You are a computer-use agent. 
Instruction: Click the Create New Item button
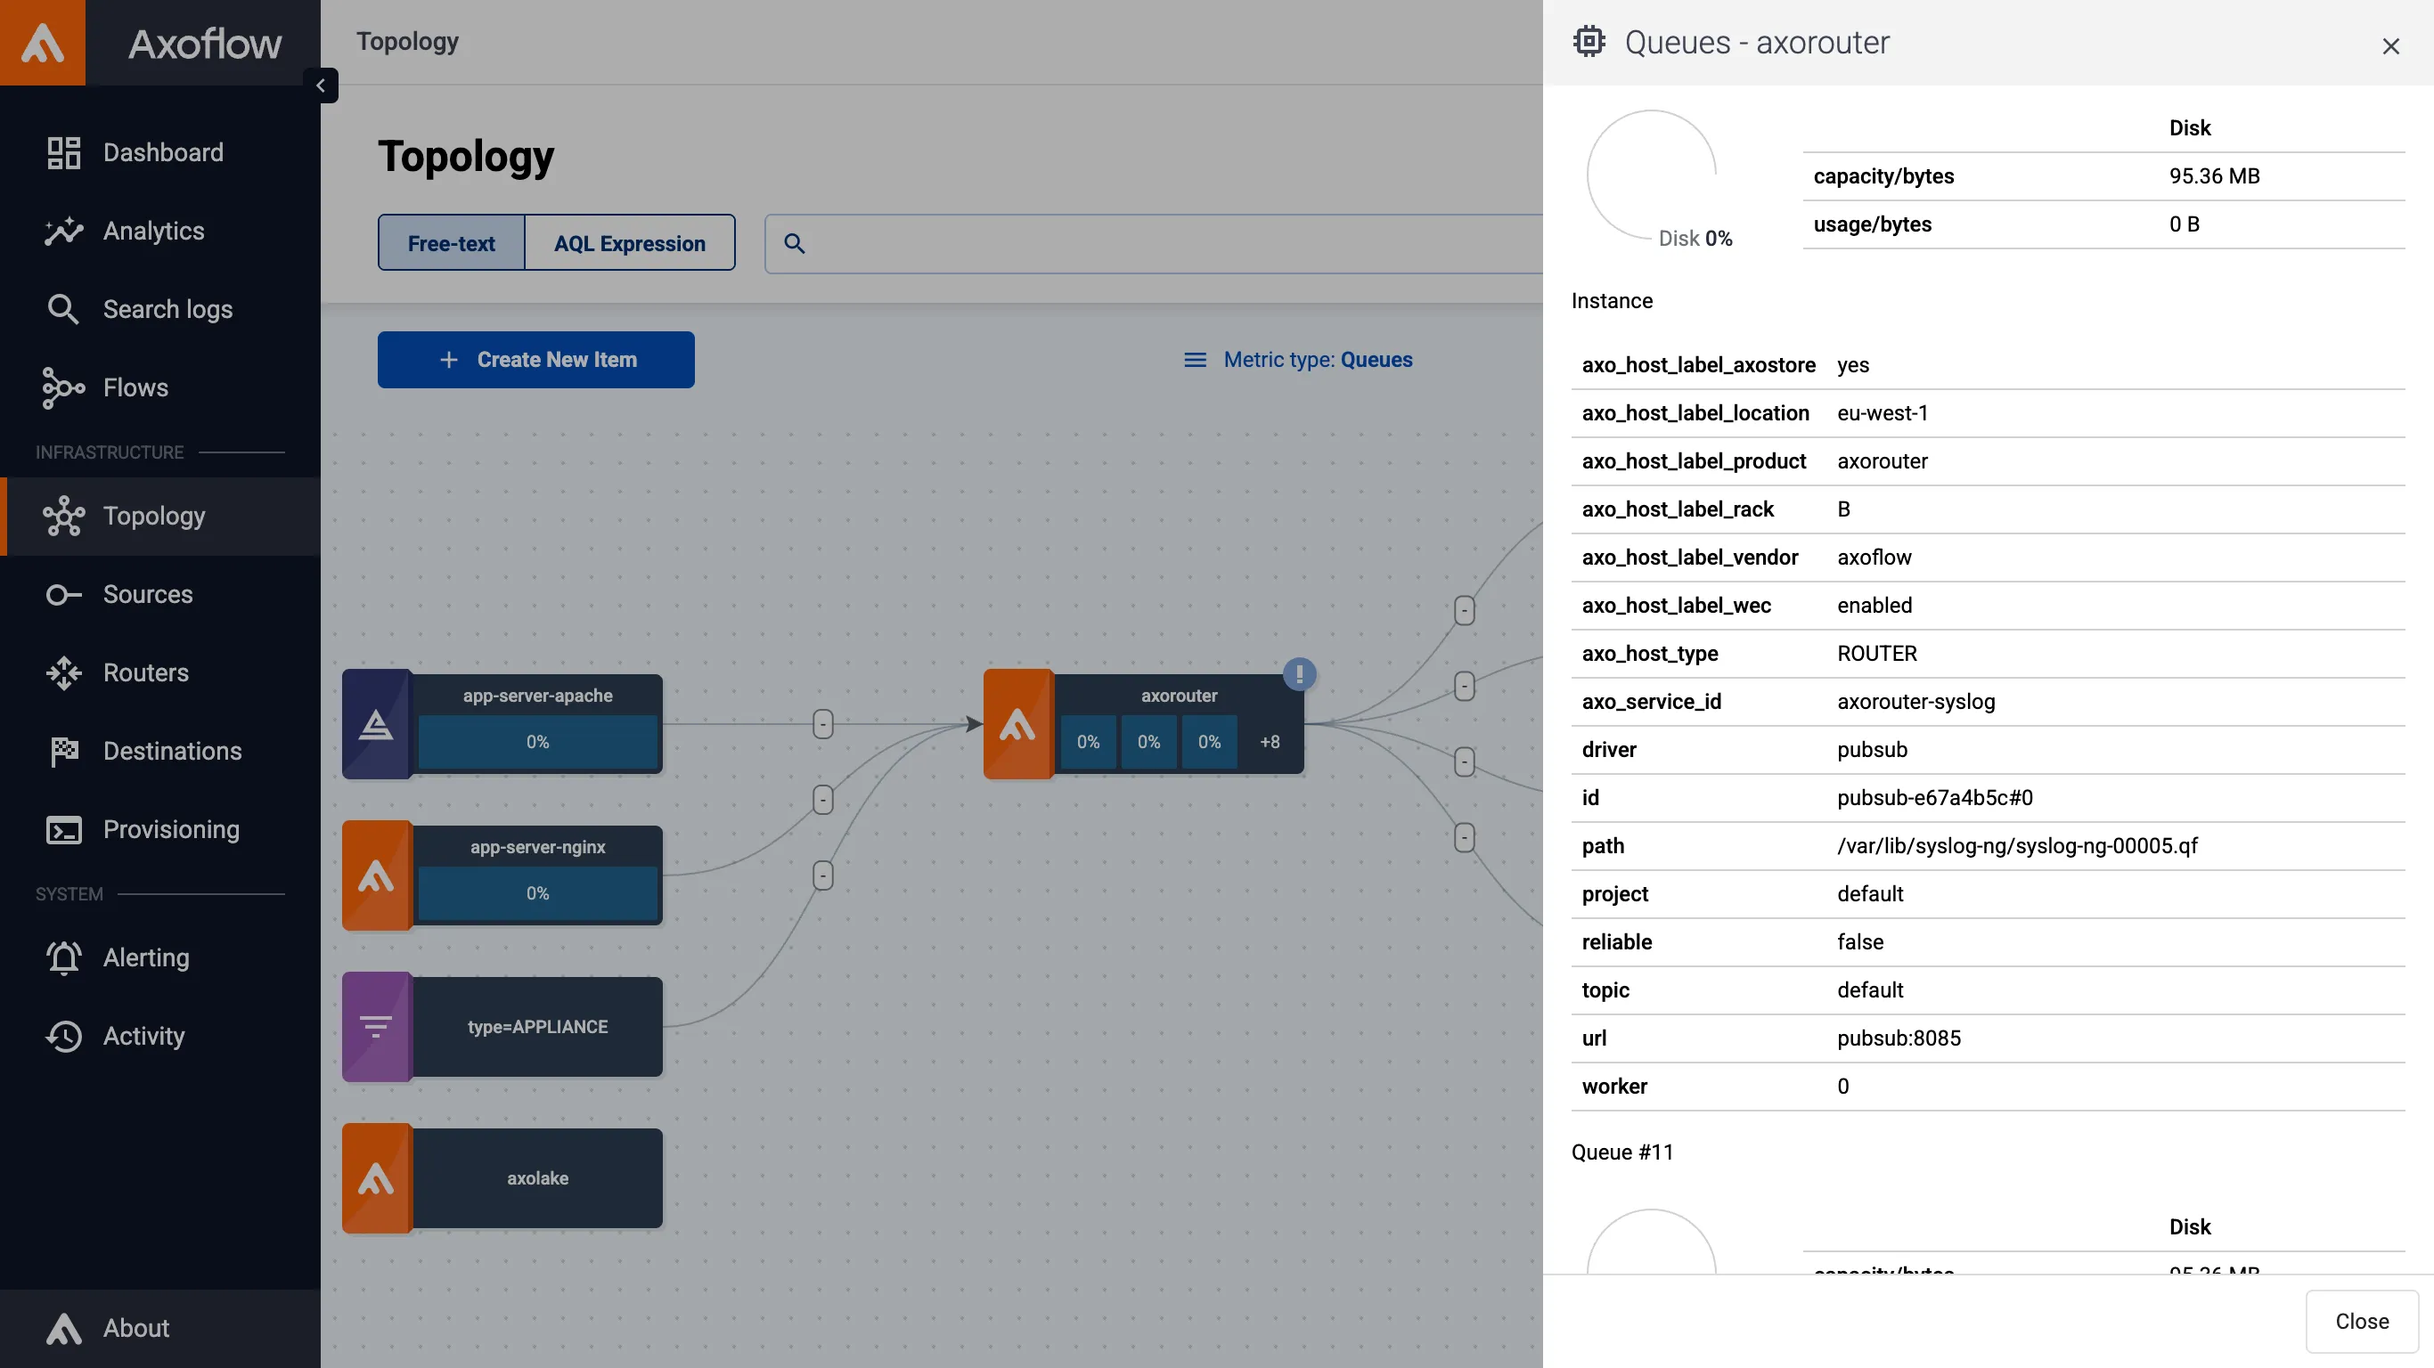tap(535, 360)
